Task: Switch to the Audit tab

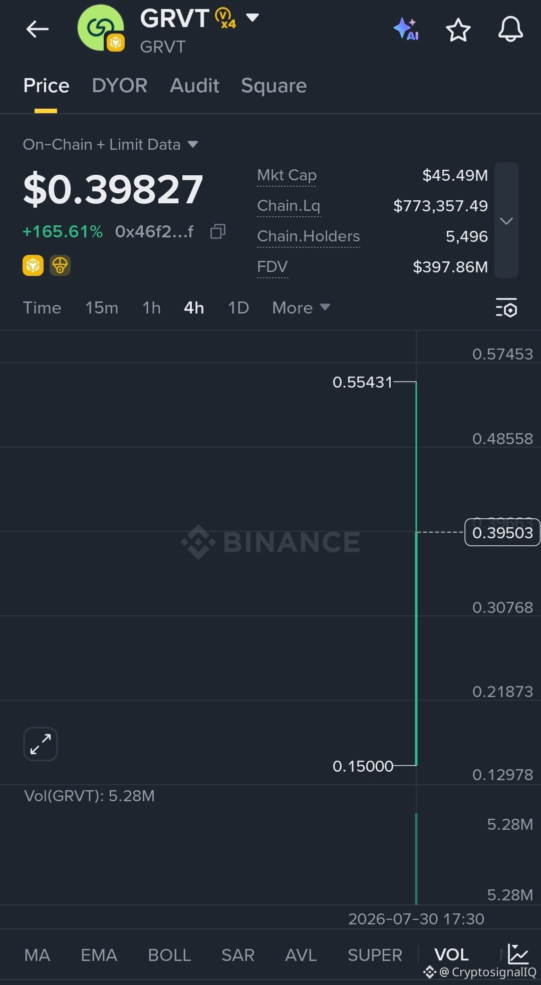Action: tap(194, 86)
